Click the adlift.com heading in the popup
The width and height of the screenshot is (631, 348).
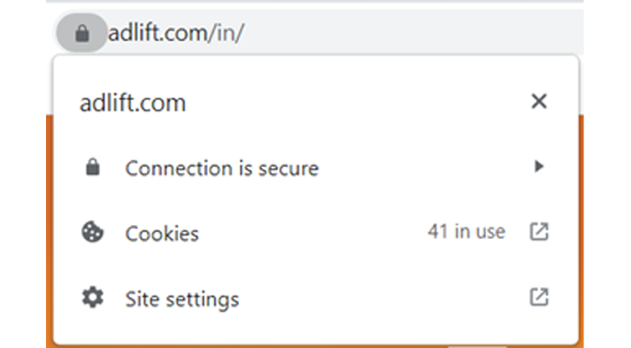[x=133, y=103]
